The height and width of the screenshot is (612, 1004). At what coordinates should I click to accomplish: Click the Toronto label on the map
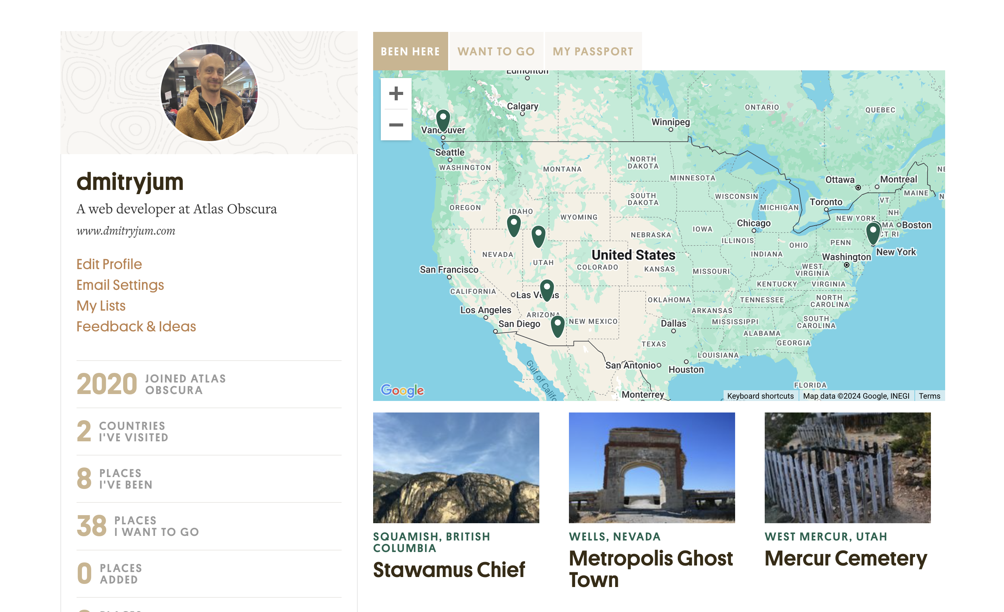tap(826, 201)
